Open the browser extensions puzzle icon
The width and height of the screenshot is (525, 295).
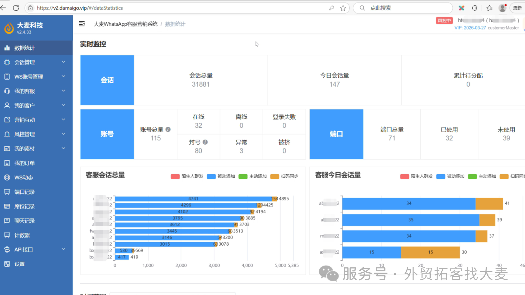(x=475, y=8)
